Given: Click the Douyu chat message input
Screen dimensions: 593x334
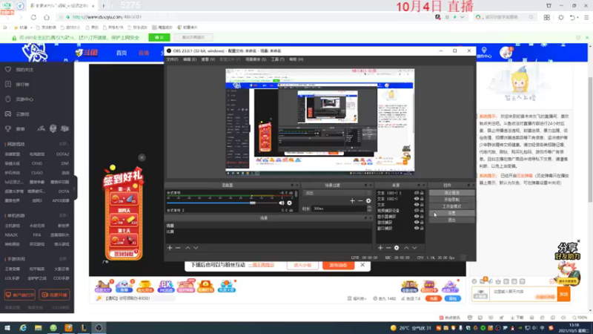Looking at the screenshot, I should pos(523,292).
